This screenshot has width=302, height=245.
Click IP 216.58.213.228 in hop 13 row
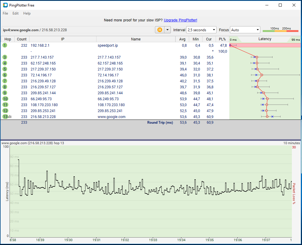(x=43, y=117)
